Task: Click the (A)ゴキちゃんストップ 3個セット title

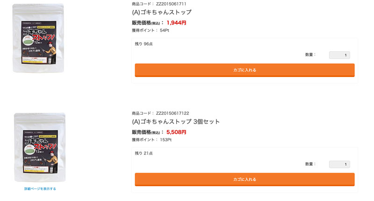Action: click(x=176, y=122)
